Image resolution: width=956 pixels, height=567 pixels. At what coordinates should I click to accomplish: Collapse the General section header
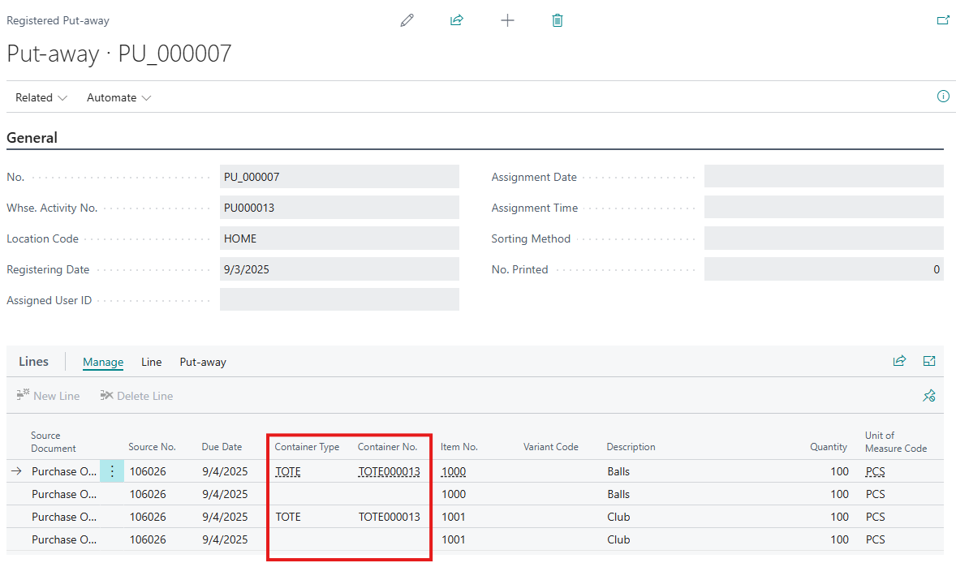(32, 138)
